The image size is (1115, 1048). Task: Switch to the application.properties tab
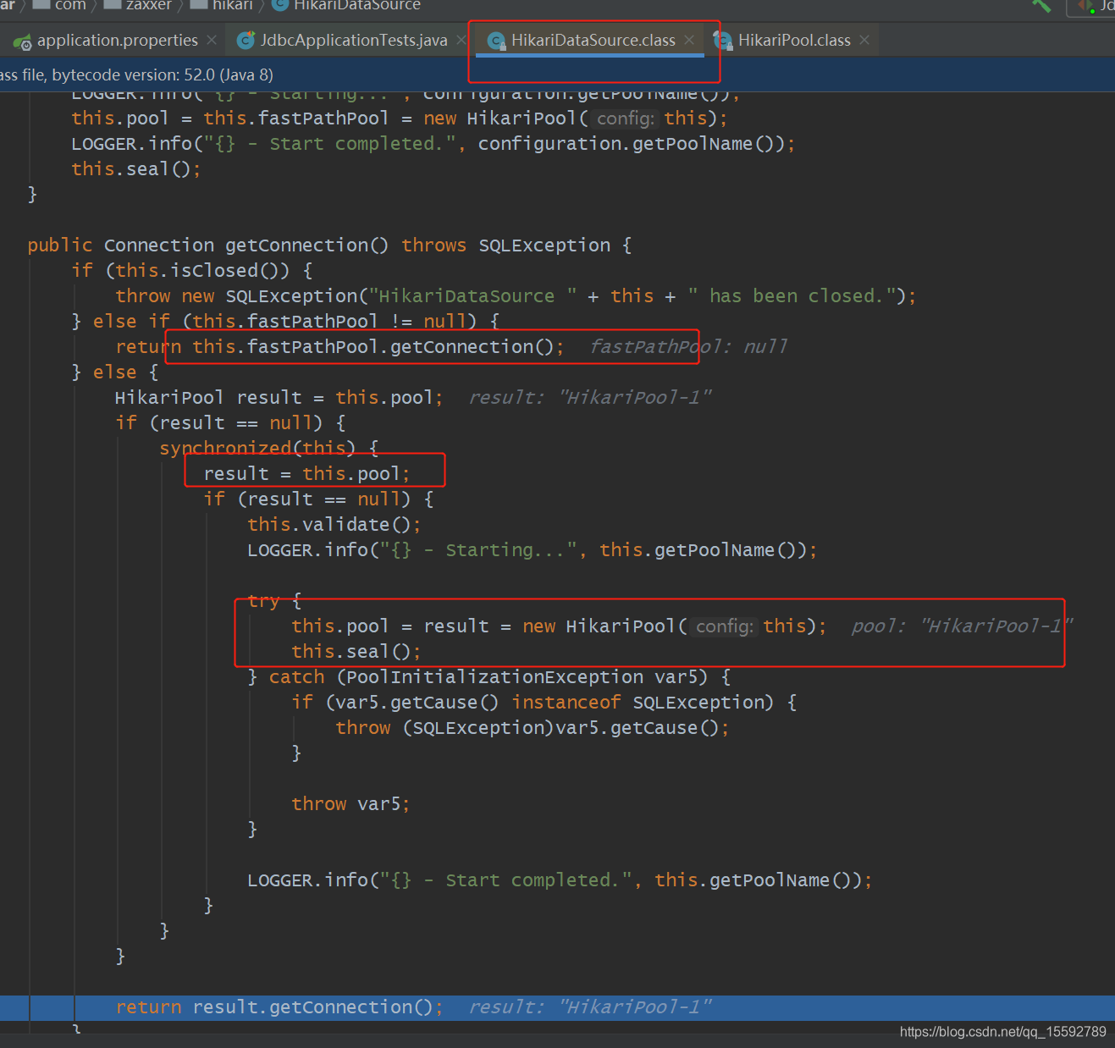[x=117, y=41]
